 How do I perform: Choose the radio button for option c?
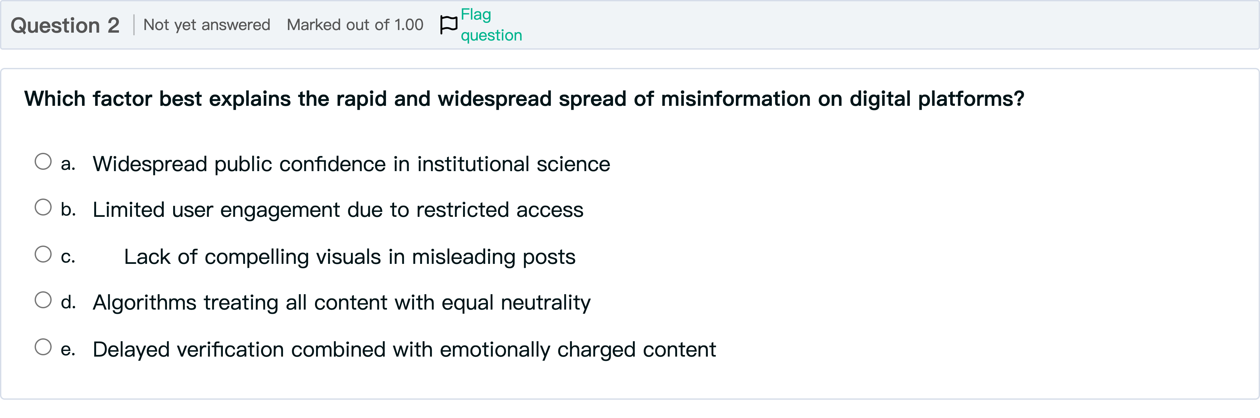point(43,254)
